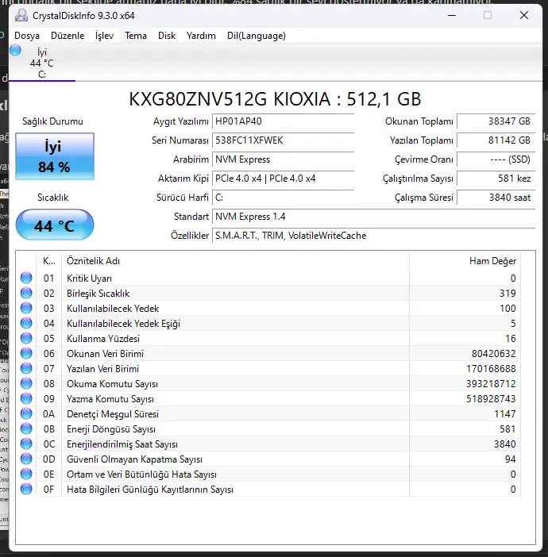Click the Arabirim field NVM Express
The height and width of the screenshot is (557, 548).
[x=283, y=159]
